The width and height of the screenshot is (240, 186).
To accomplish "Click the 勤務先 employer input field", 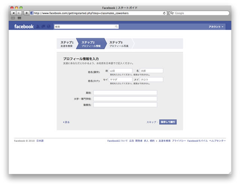I will (x=125, y=105).
